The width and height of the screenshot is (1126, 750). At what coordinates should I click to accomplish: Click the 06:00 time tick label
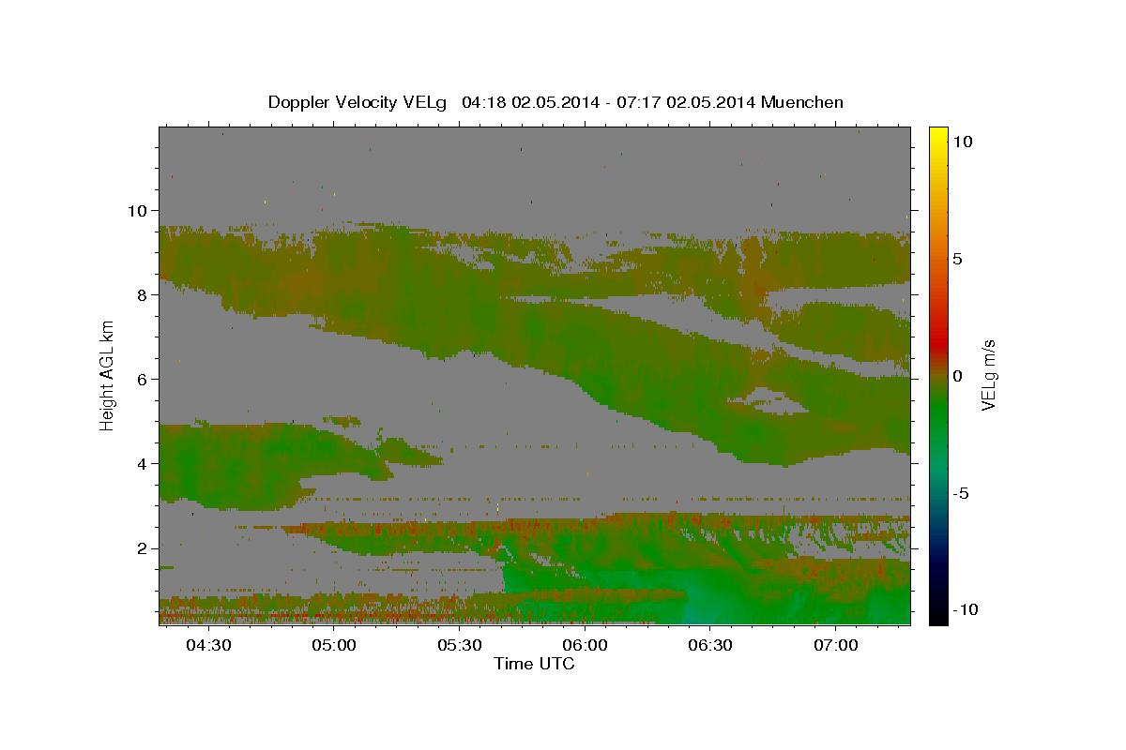pyautogui.click(x=586, y=645)
